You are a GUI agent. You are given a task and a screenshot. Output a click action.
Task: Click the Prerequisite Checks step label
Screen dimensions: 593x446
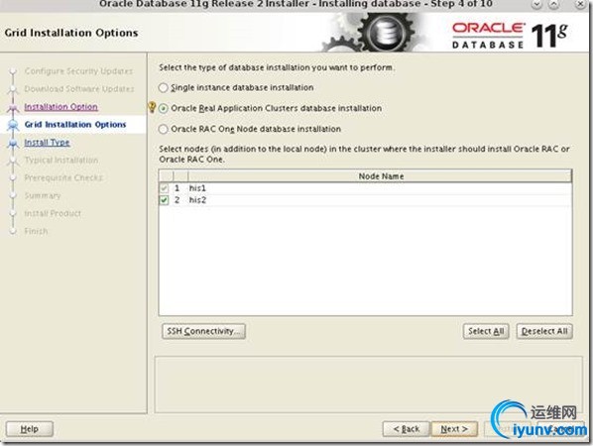63,177
